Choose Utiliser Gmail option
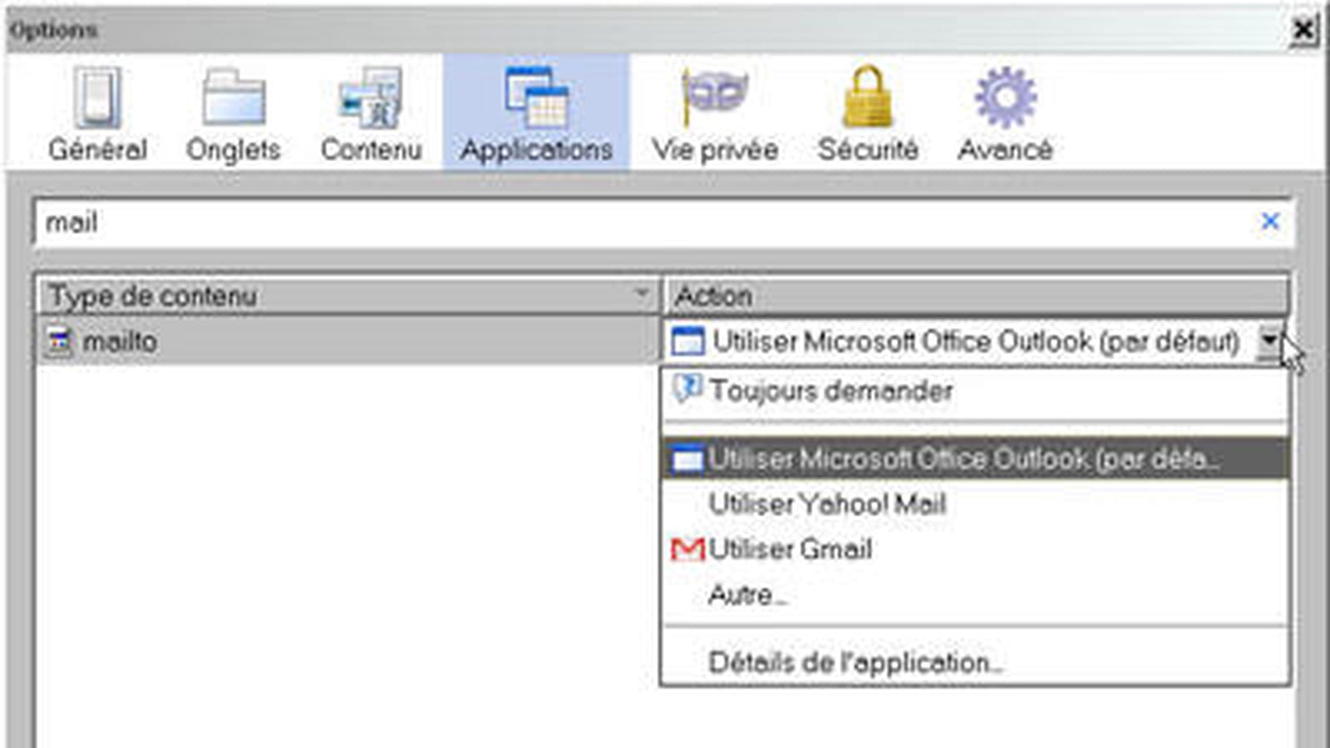The width and height of the screenshot is (1330, 748). point(977,549)
